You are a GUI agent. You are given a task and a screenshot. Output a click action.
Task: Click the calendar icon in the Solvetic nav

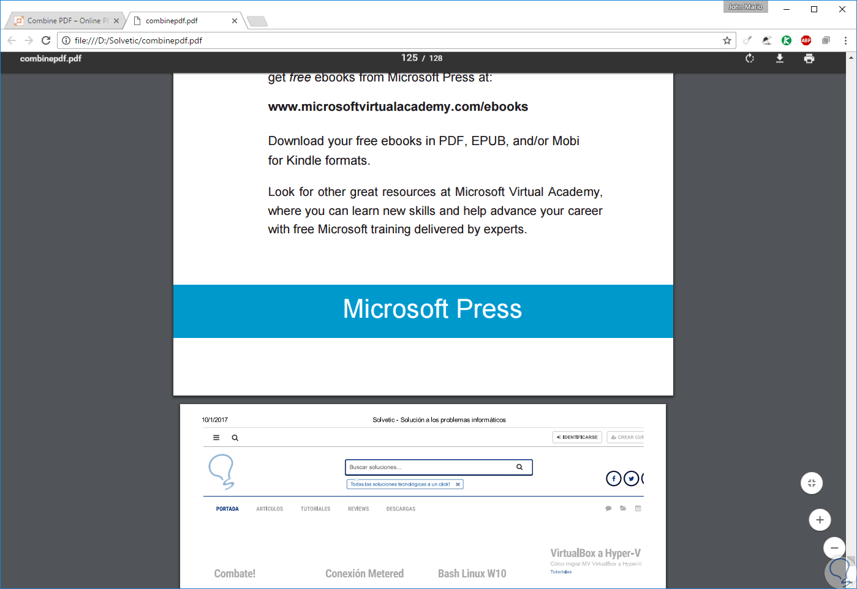tap(638, 508)
